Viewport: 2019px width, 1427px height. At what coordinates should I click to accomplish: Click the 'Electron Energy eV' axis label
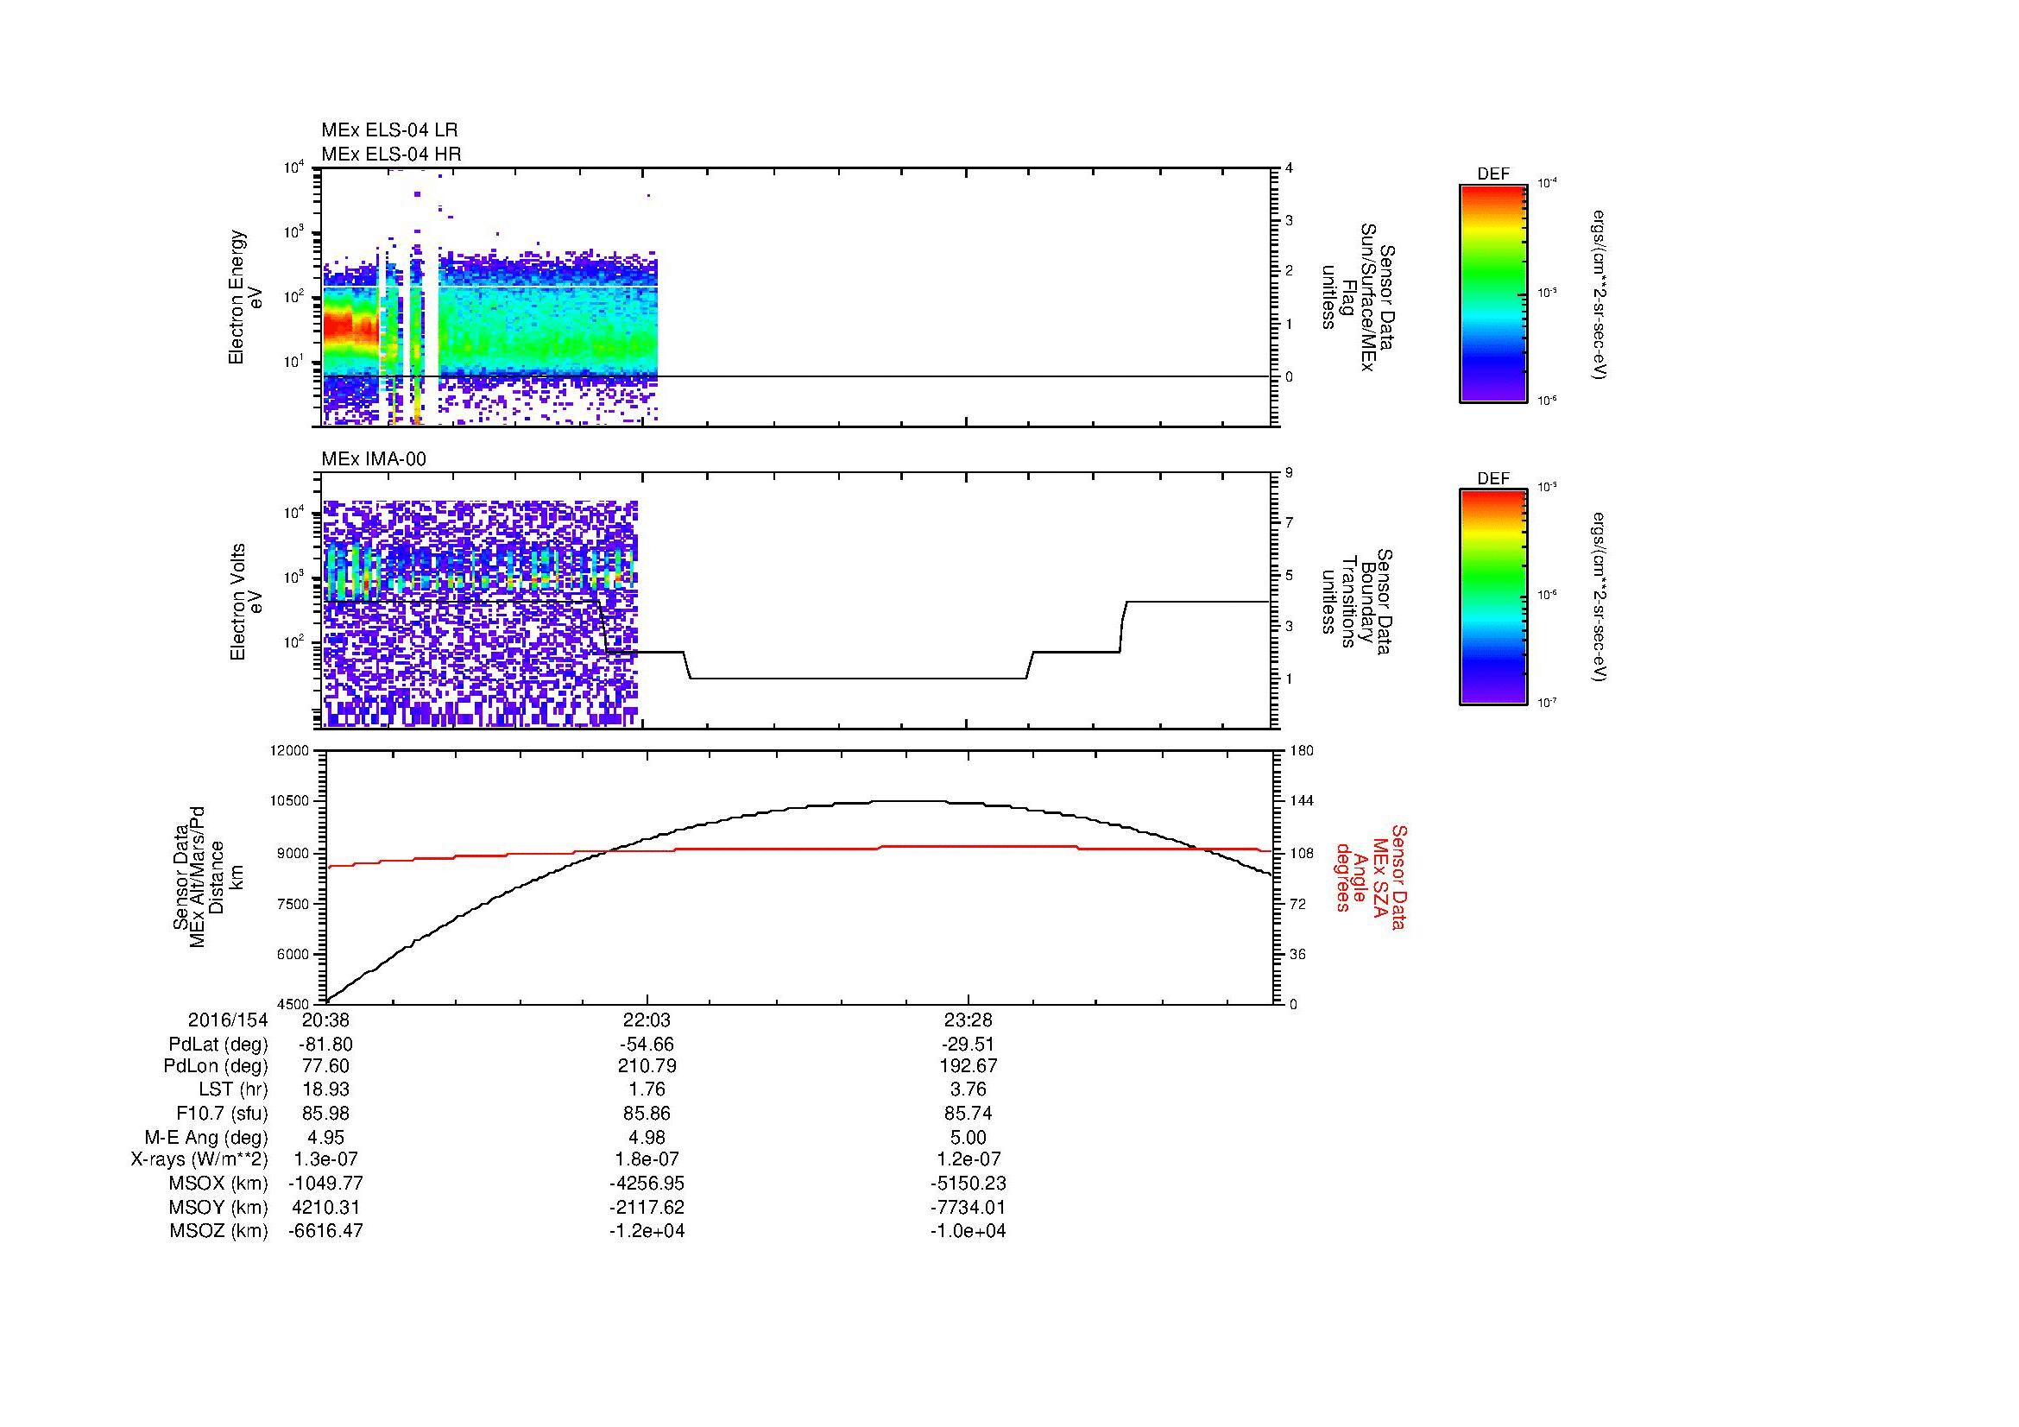click(x=245, y=297)
